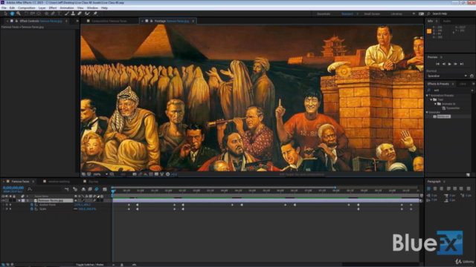Enable Frame Blending for the composition
This screenshot has width=476, height=267.
(90, 189)
